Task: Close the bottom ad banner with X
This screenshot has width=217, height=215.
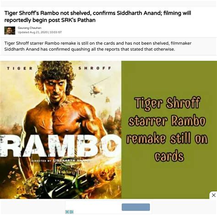Action: tap(214, 195)
